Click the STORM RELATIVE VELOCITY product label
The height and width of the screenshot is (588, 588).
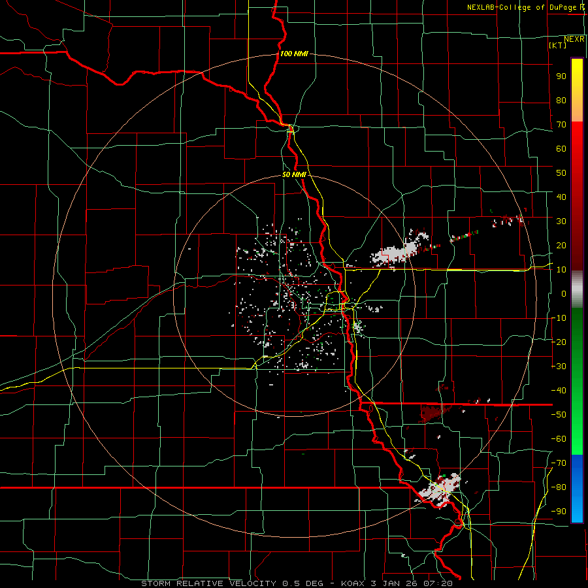click(x=208, y=583)
